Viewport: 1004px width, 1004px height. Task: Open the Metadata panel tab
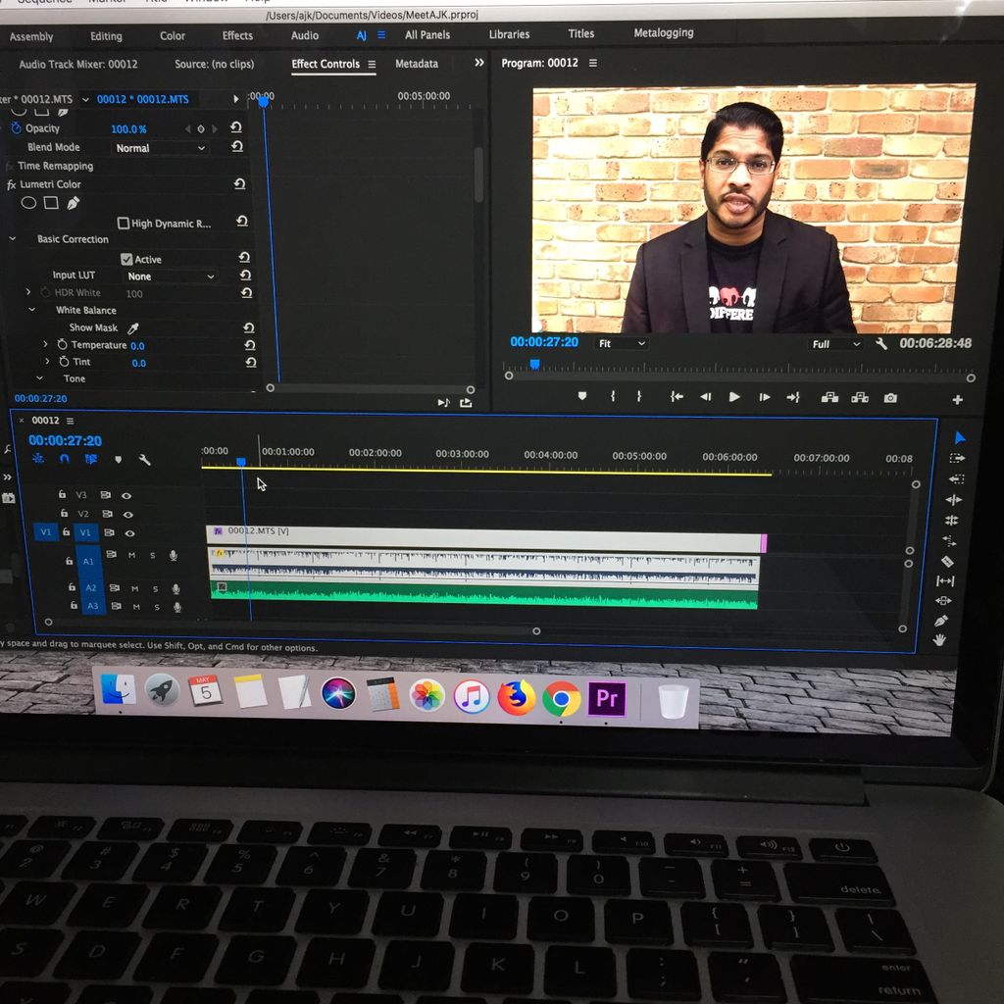(x=417, y=64)
